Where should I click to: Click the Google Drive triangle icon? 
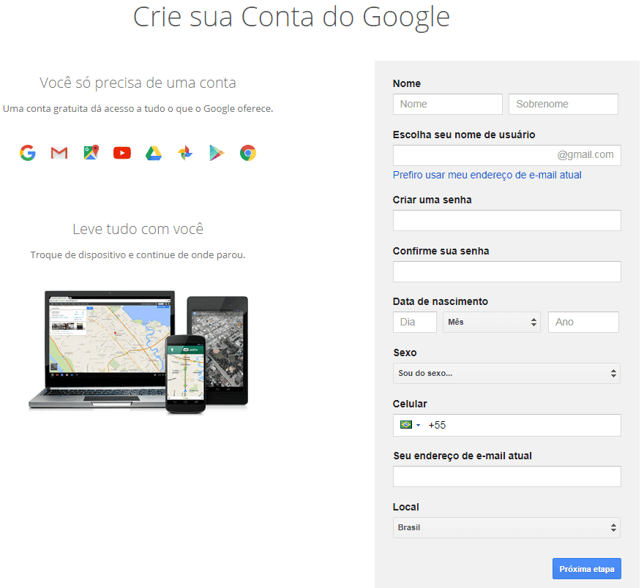154,153
